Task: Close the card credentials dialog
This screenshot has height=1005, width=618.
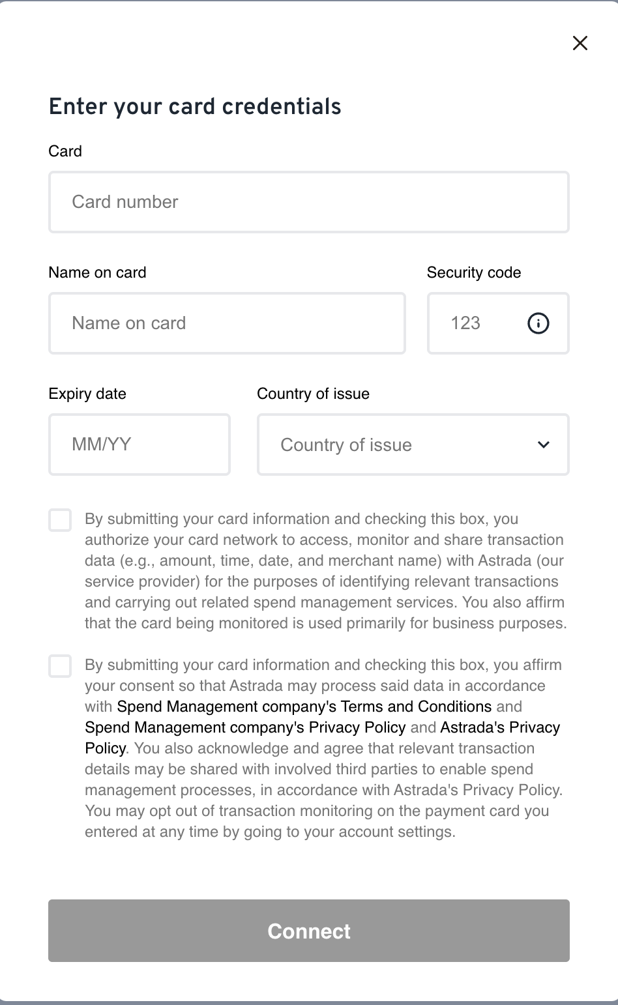Action: (580, 43)
